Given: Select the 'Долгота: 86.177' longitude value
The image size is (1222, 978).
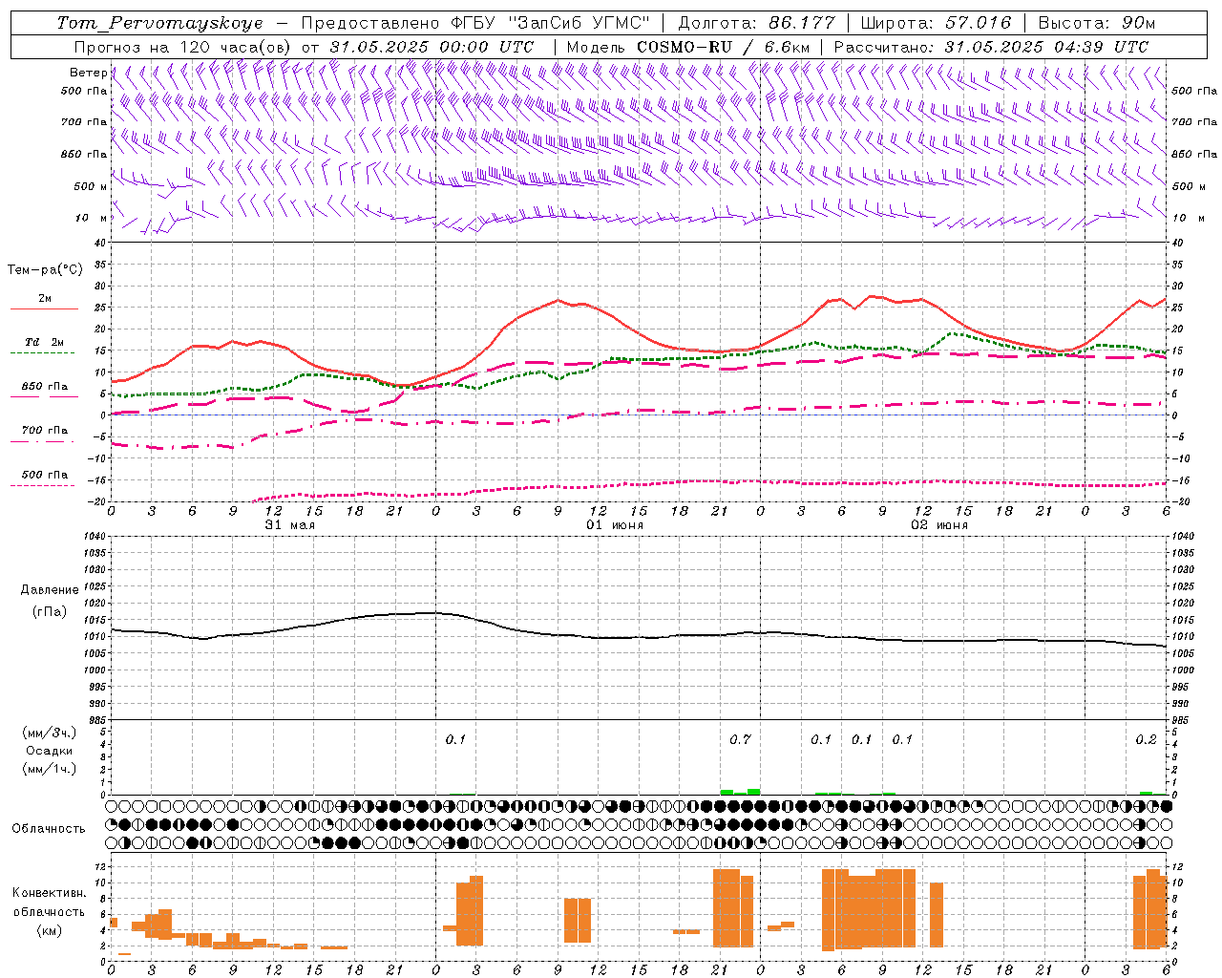Looking at the screenshot, I should point(756,23).
